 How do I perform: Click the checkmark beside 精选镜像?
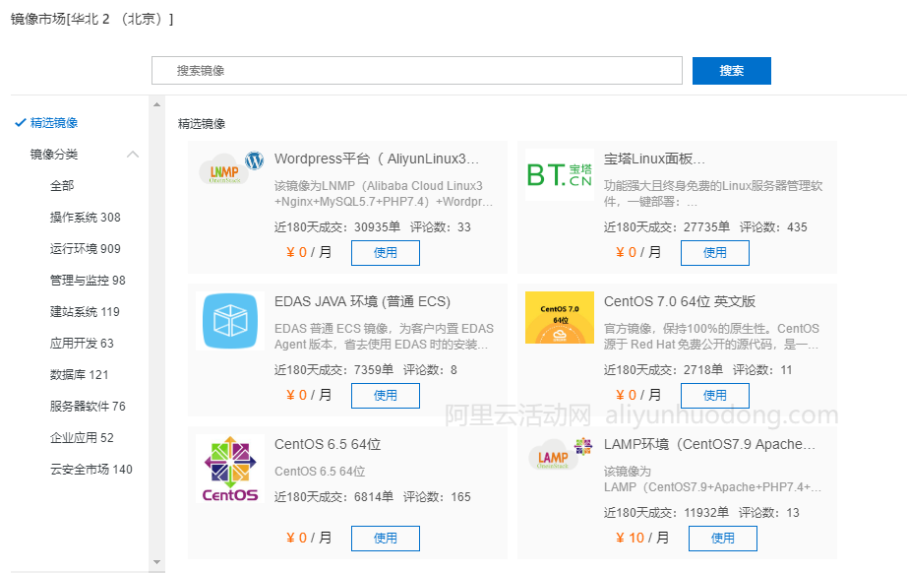click(x=21, y=122)
